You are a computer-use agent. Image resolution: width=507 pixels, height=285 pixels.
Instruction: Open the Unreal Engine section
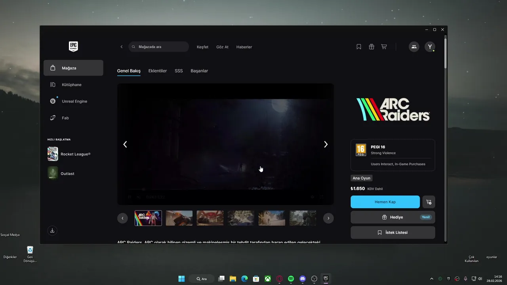pos(73,101)
